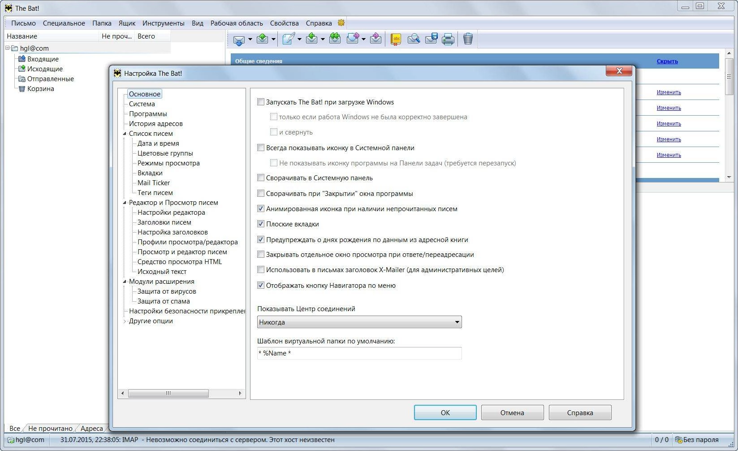This screenshot has width=738, height=451.
Task: Expand the Другие опции tree node
Action: click(x=125, y=321)
